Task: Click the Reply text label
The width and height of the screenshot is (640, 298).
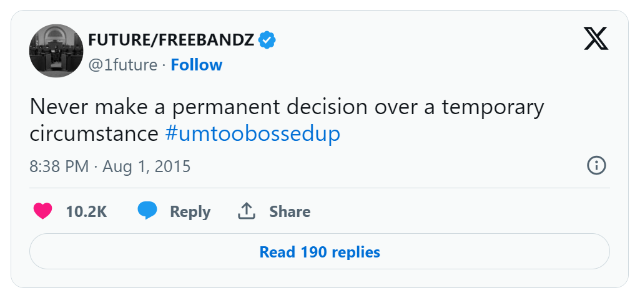Action: click(190, 211)
